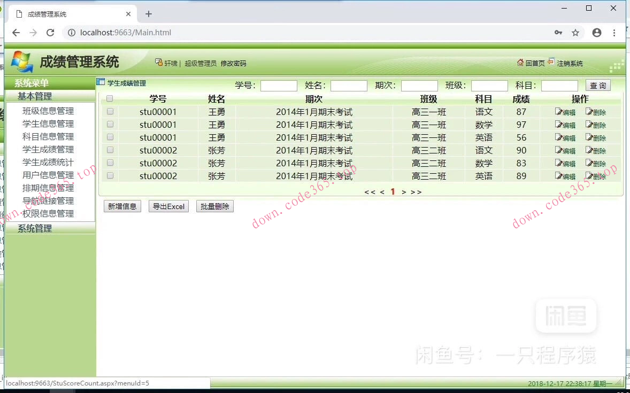
Task: Open 学生成绩统计 from the sidebar menu
Action: [48, 162]
